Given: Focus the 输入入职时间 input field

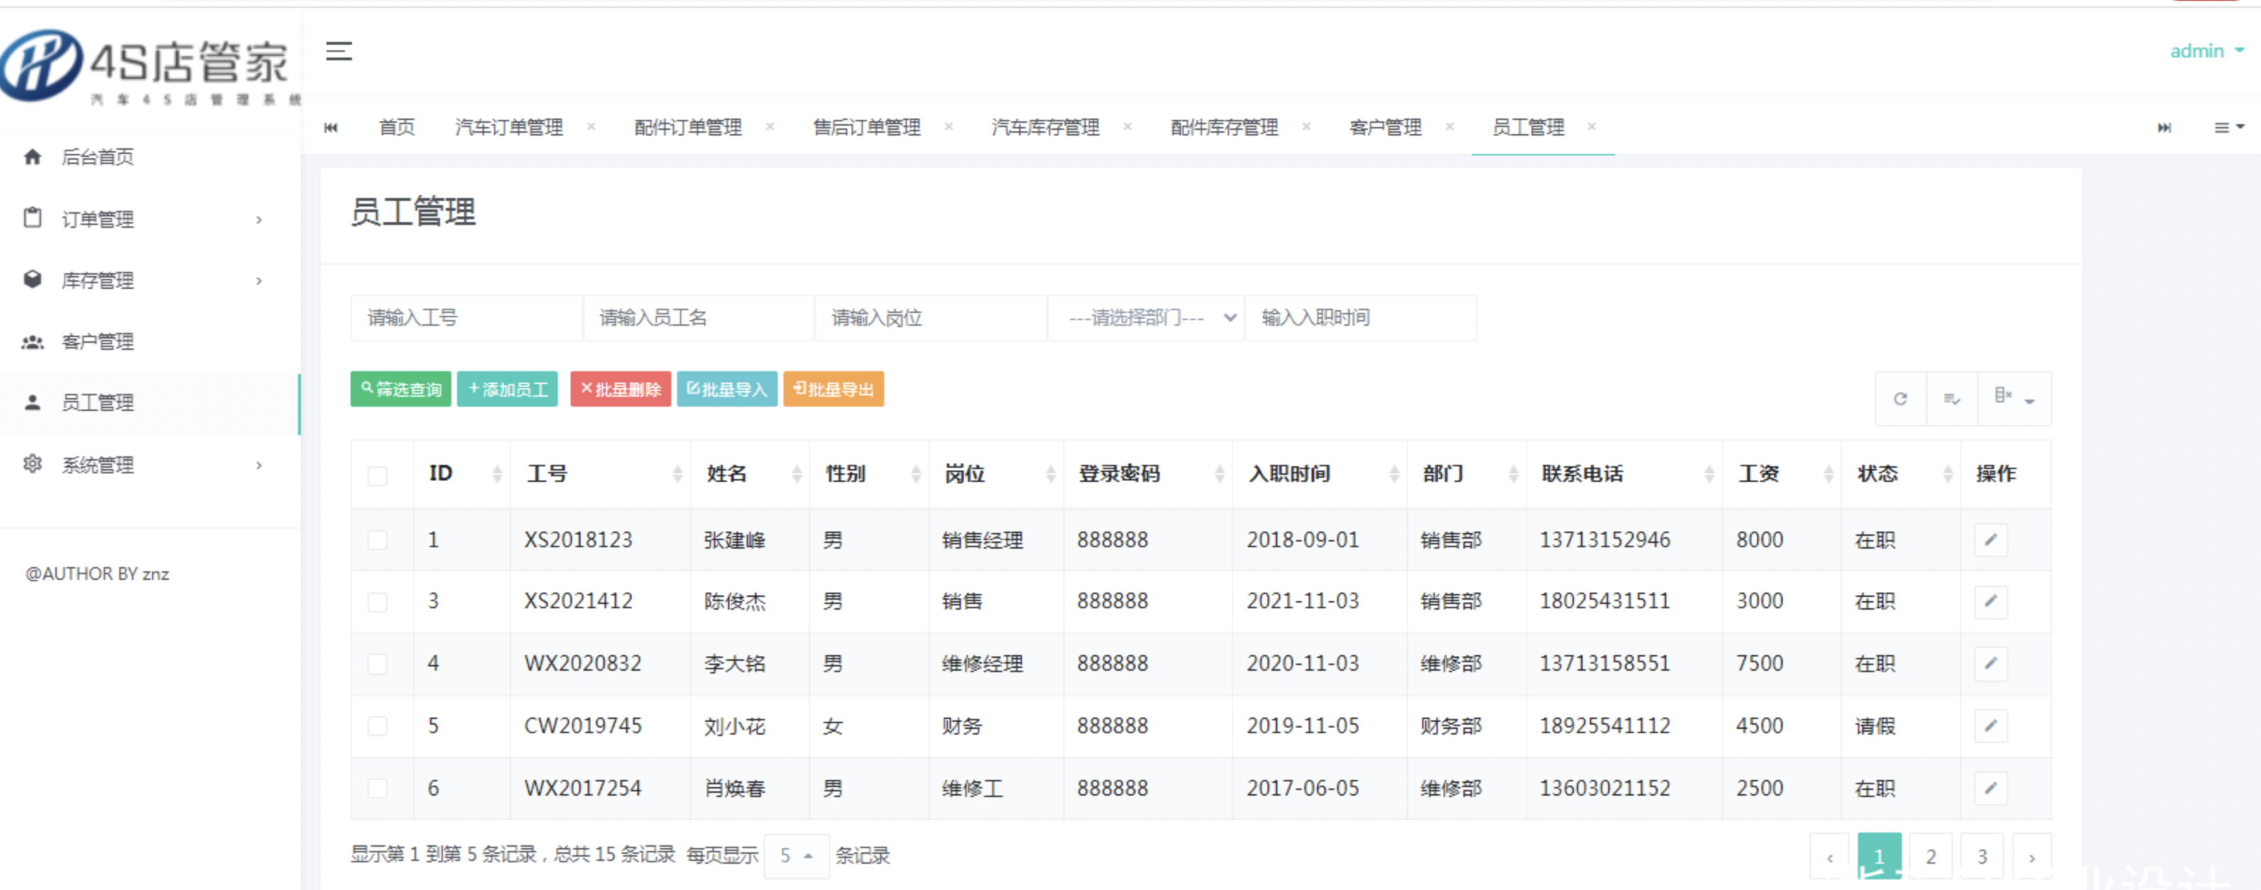Looking at the screenshot, I should [x=1360, y=318].
